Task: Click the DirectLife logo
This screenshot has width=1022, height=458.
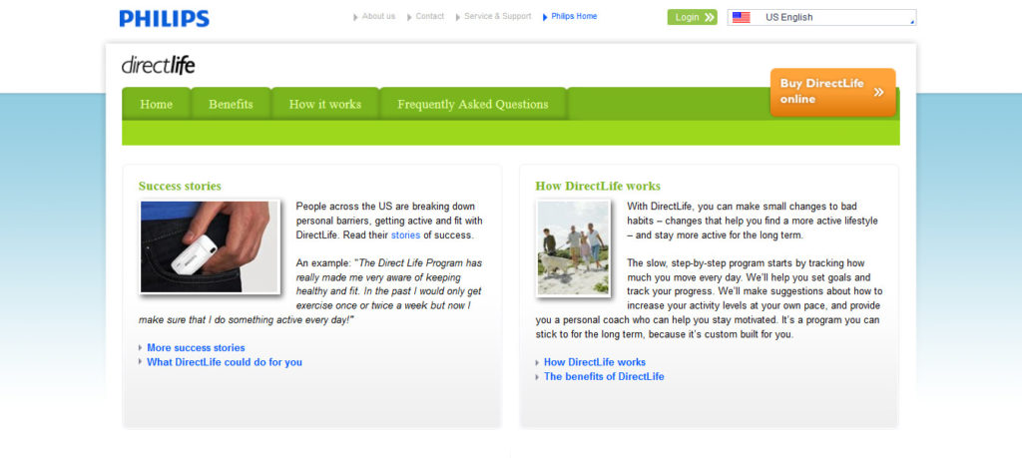Action: pos(159,65)
